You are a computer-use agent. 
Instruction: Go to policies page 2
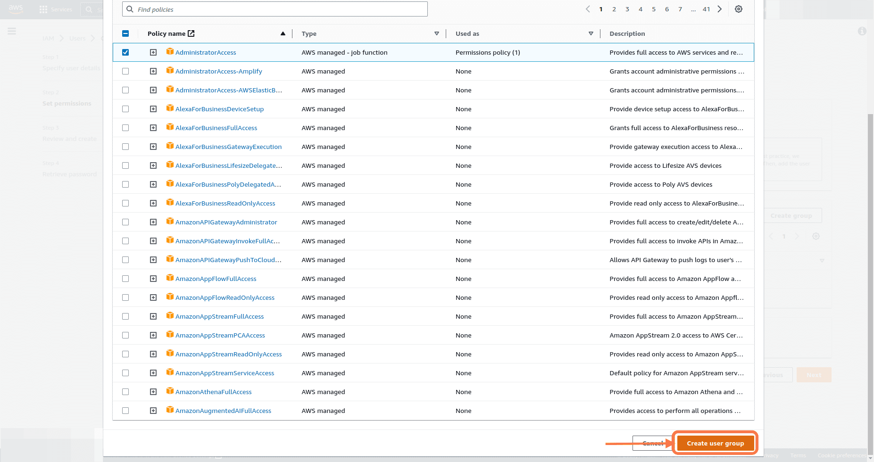[614, 9]
